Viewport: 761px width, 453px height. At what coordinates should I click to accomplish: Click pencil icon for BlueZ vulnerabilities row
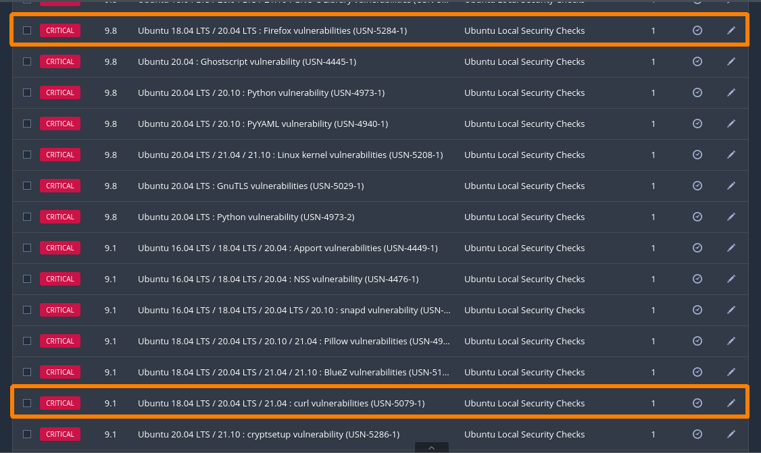(731, 372)
